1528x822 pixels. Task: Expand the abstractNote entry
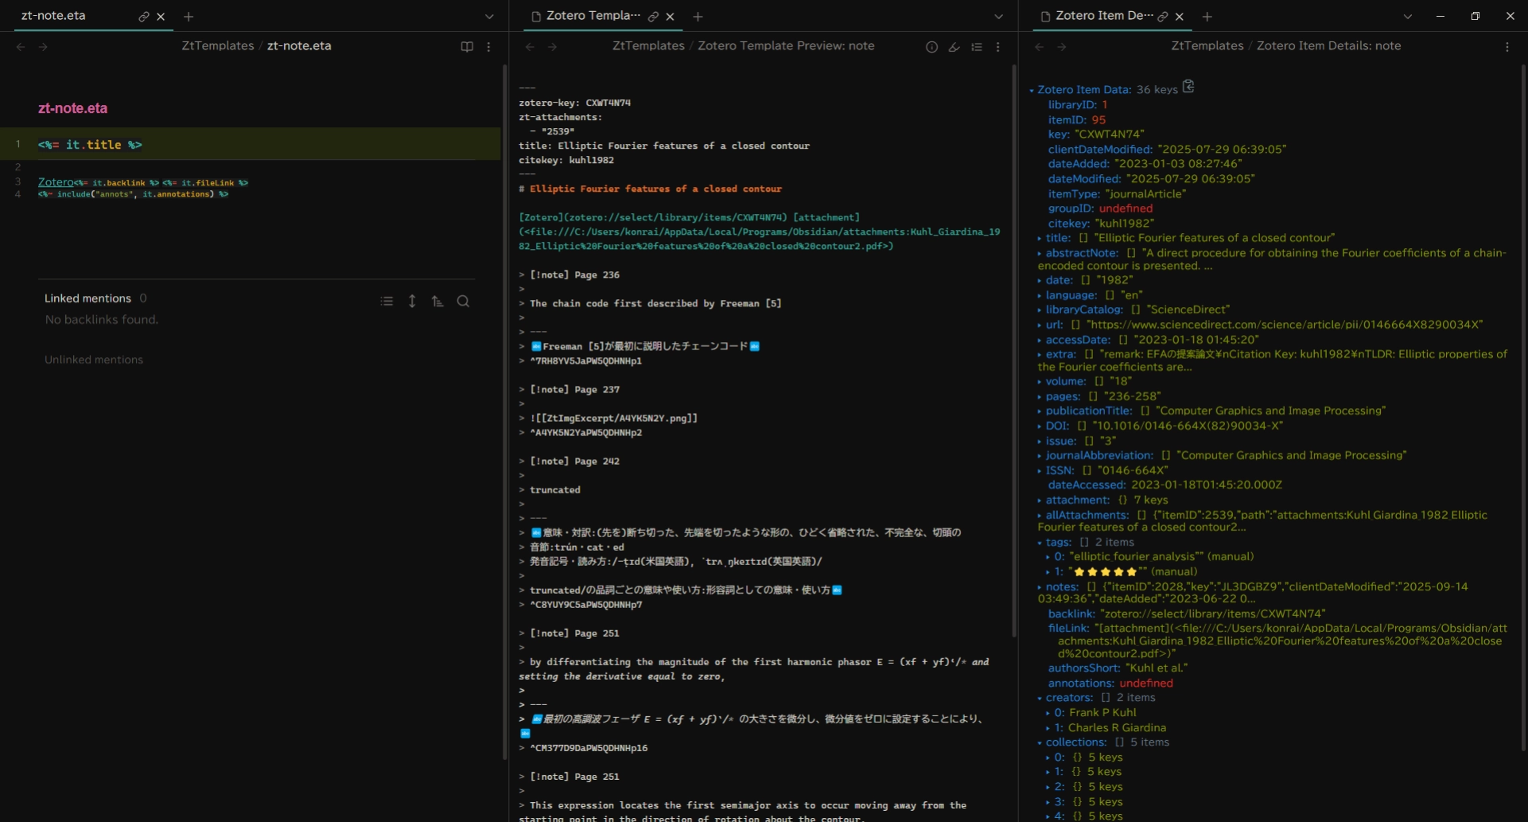pos(1040,254)
